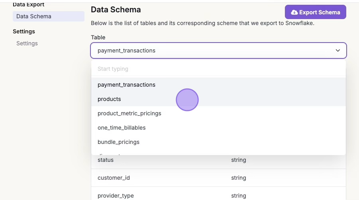The width and height of the screenshot is (359, 200).
Task: Click the Data Schema page heading
Action: coord(116,10)
